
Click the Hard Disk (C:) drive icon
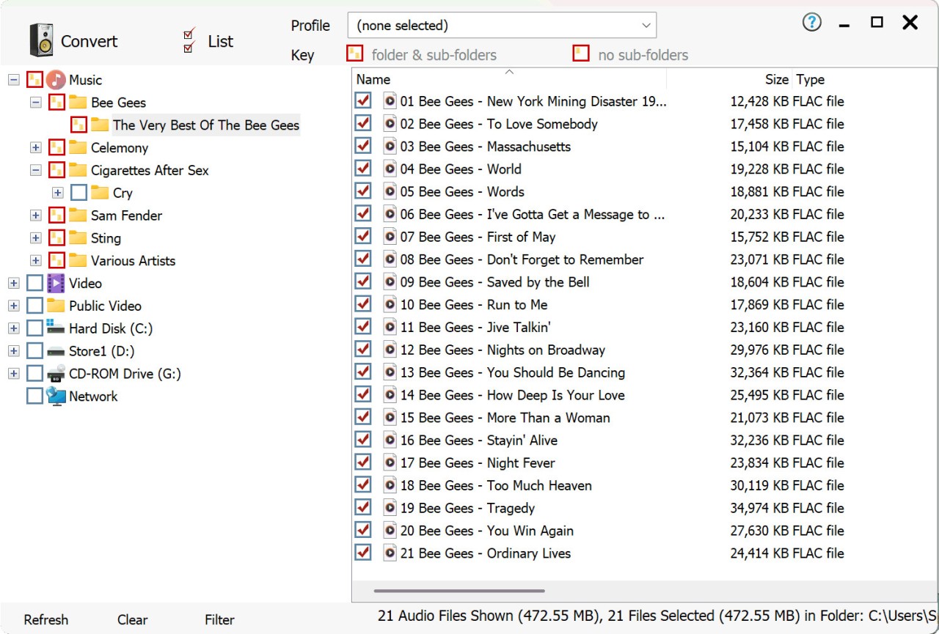point(56,328)
